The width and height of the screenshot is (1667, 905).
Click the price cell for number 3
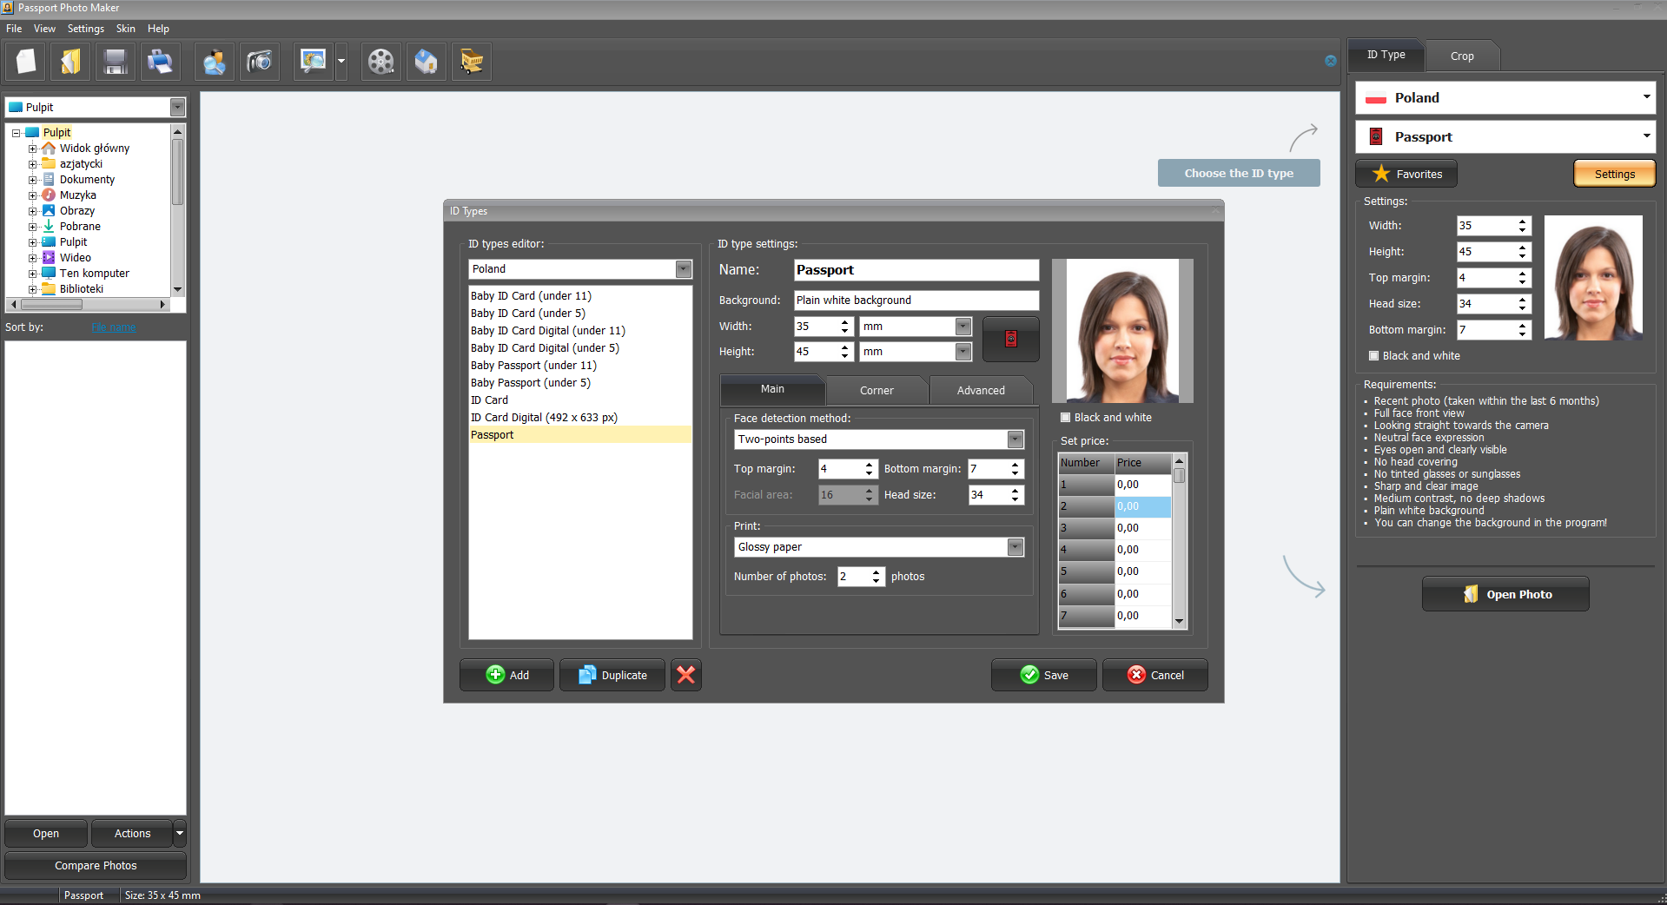1143,528
